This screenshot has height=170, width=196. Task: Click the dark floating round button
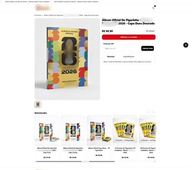click(186, 45)
